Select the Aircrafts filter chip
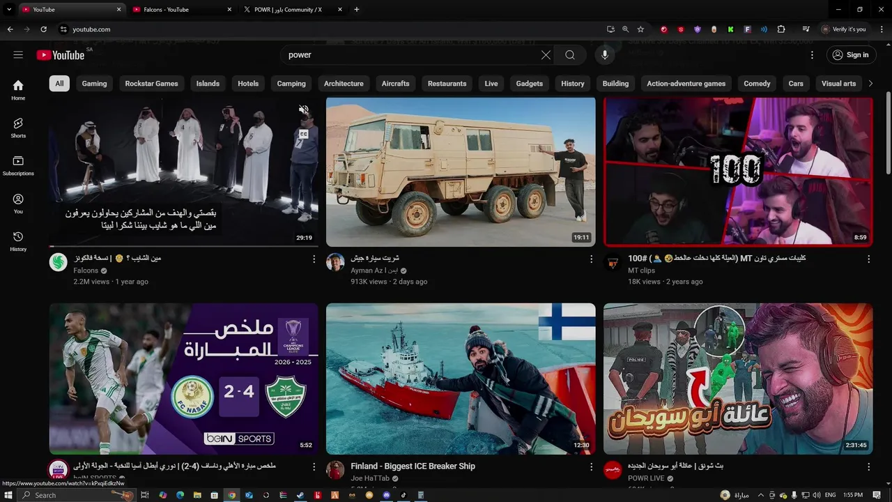Viewport: 892px width, 502px height. (x=395, y=84)
